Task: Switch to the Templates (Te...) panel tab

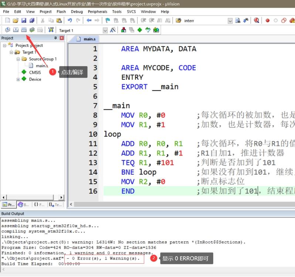Action: pyautogui.click(x=55, y=205)
